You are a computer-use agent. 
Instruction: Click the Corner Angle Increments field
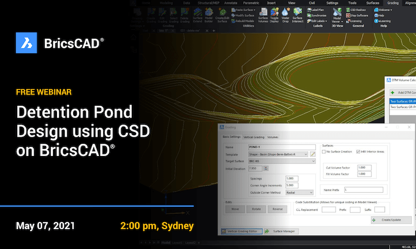coord(292,185)
